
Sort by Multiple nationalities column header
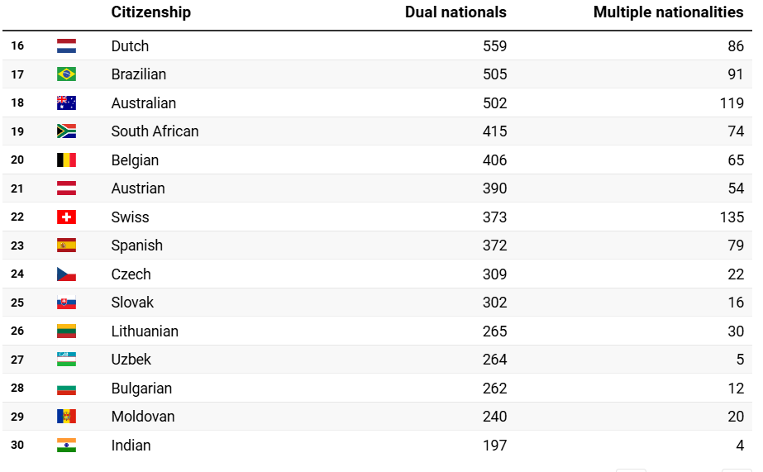point(668,12)
